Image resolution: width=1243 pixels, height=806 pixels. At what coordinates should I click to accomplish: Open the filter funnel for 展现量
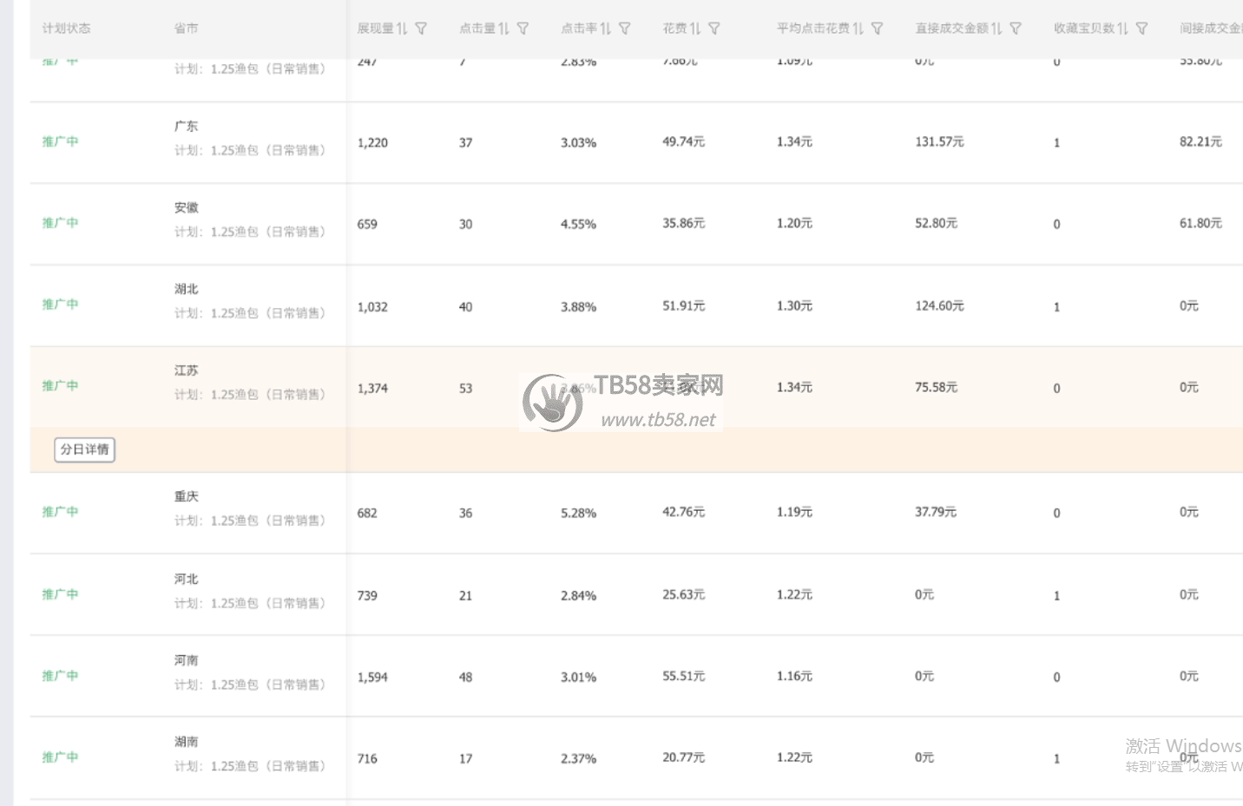point(421,29)
